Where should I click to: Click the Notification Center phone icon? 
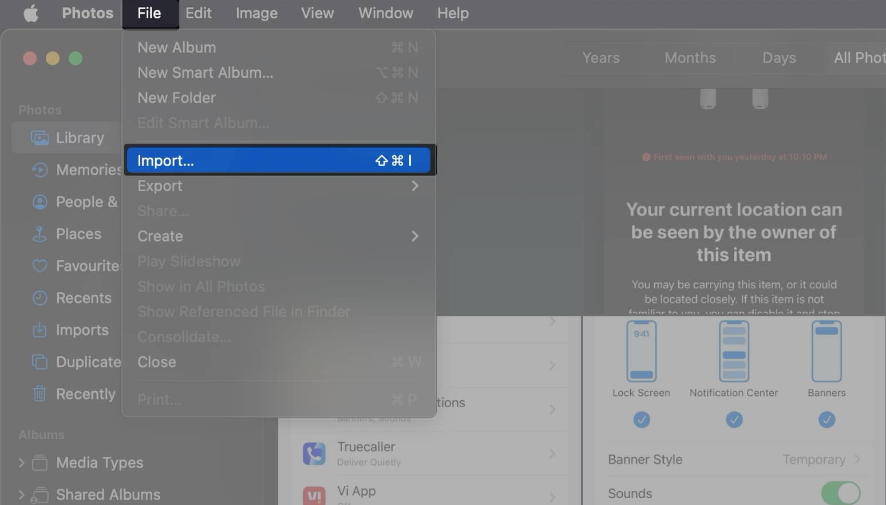(x=734, y=351)
